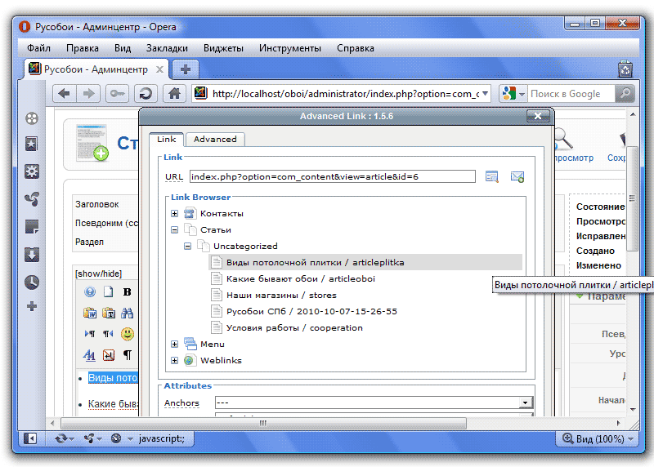Open the Закладки menu
Screen dimensions: 654x467
[167, 48]
